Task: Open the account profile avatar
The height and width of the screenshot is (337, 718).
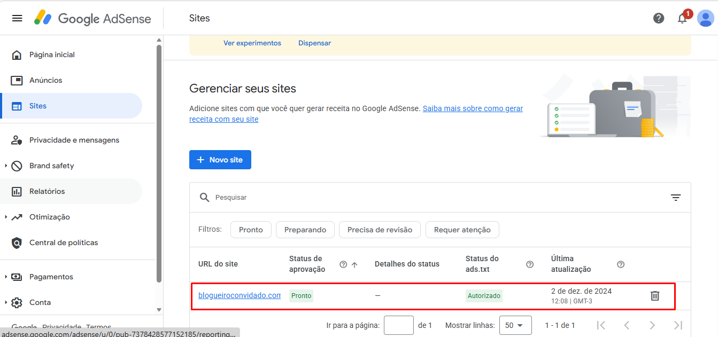Action: pos(705,18)
